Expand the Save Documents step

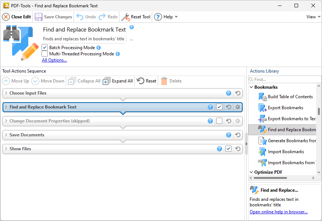point(6,135)
